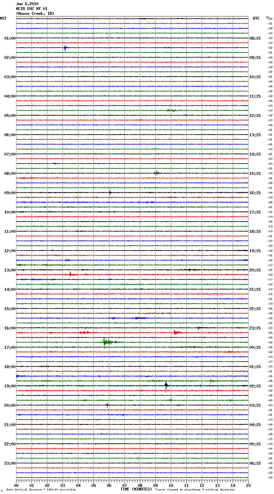The height and width of the screenshot is (494, 274).
Task: Click the '22:15' UTC time label
Action: coord(255,309)
